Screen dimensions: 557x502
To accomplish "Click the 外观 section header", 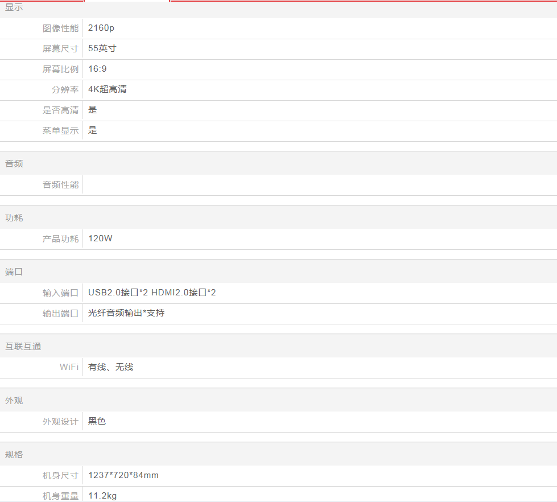I will tap(14, 401).
